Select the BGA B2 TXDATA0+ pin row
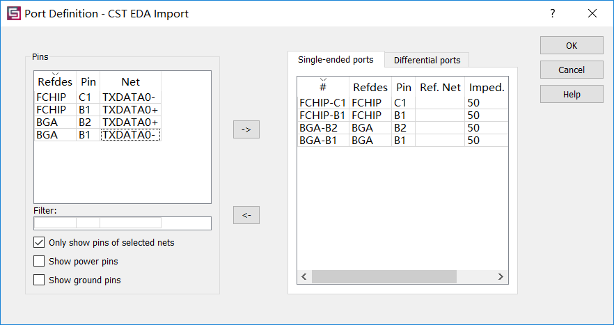The width and height of the screenshot is (614, 325). tap(97, 122)
